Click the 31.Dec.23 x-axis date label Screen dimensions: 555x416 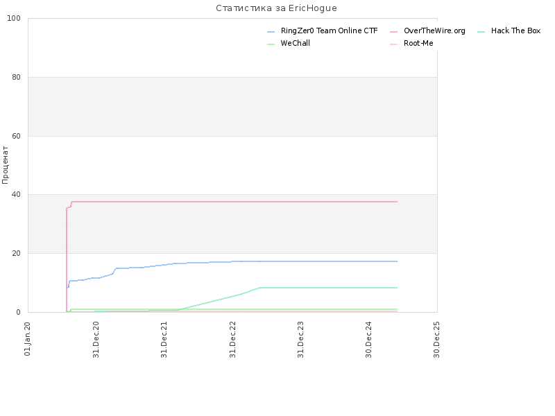point(300,340)
